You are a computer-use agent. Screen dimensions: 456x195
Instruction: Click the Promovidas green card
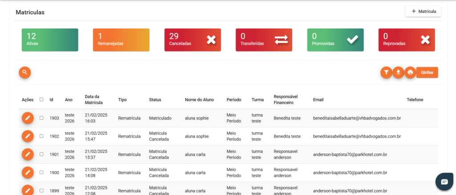pos(335,40)
